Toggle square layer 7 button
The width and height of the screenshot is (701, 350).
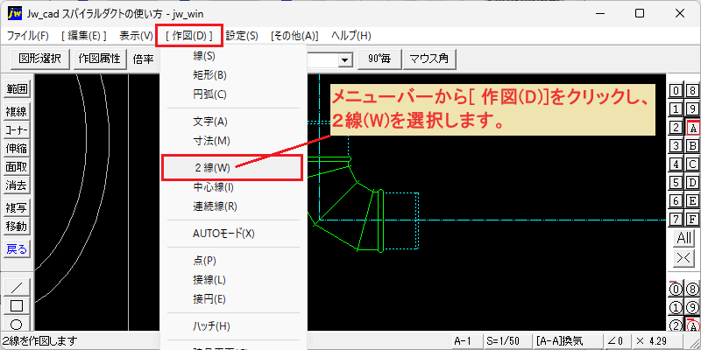[x=676, y=219]
